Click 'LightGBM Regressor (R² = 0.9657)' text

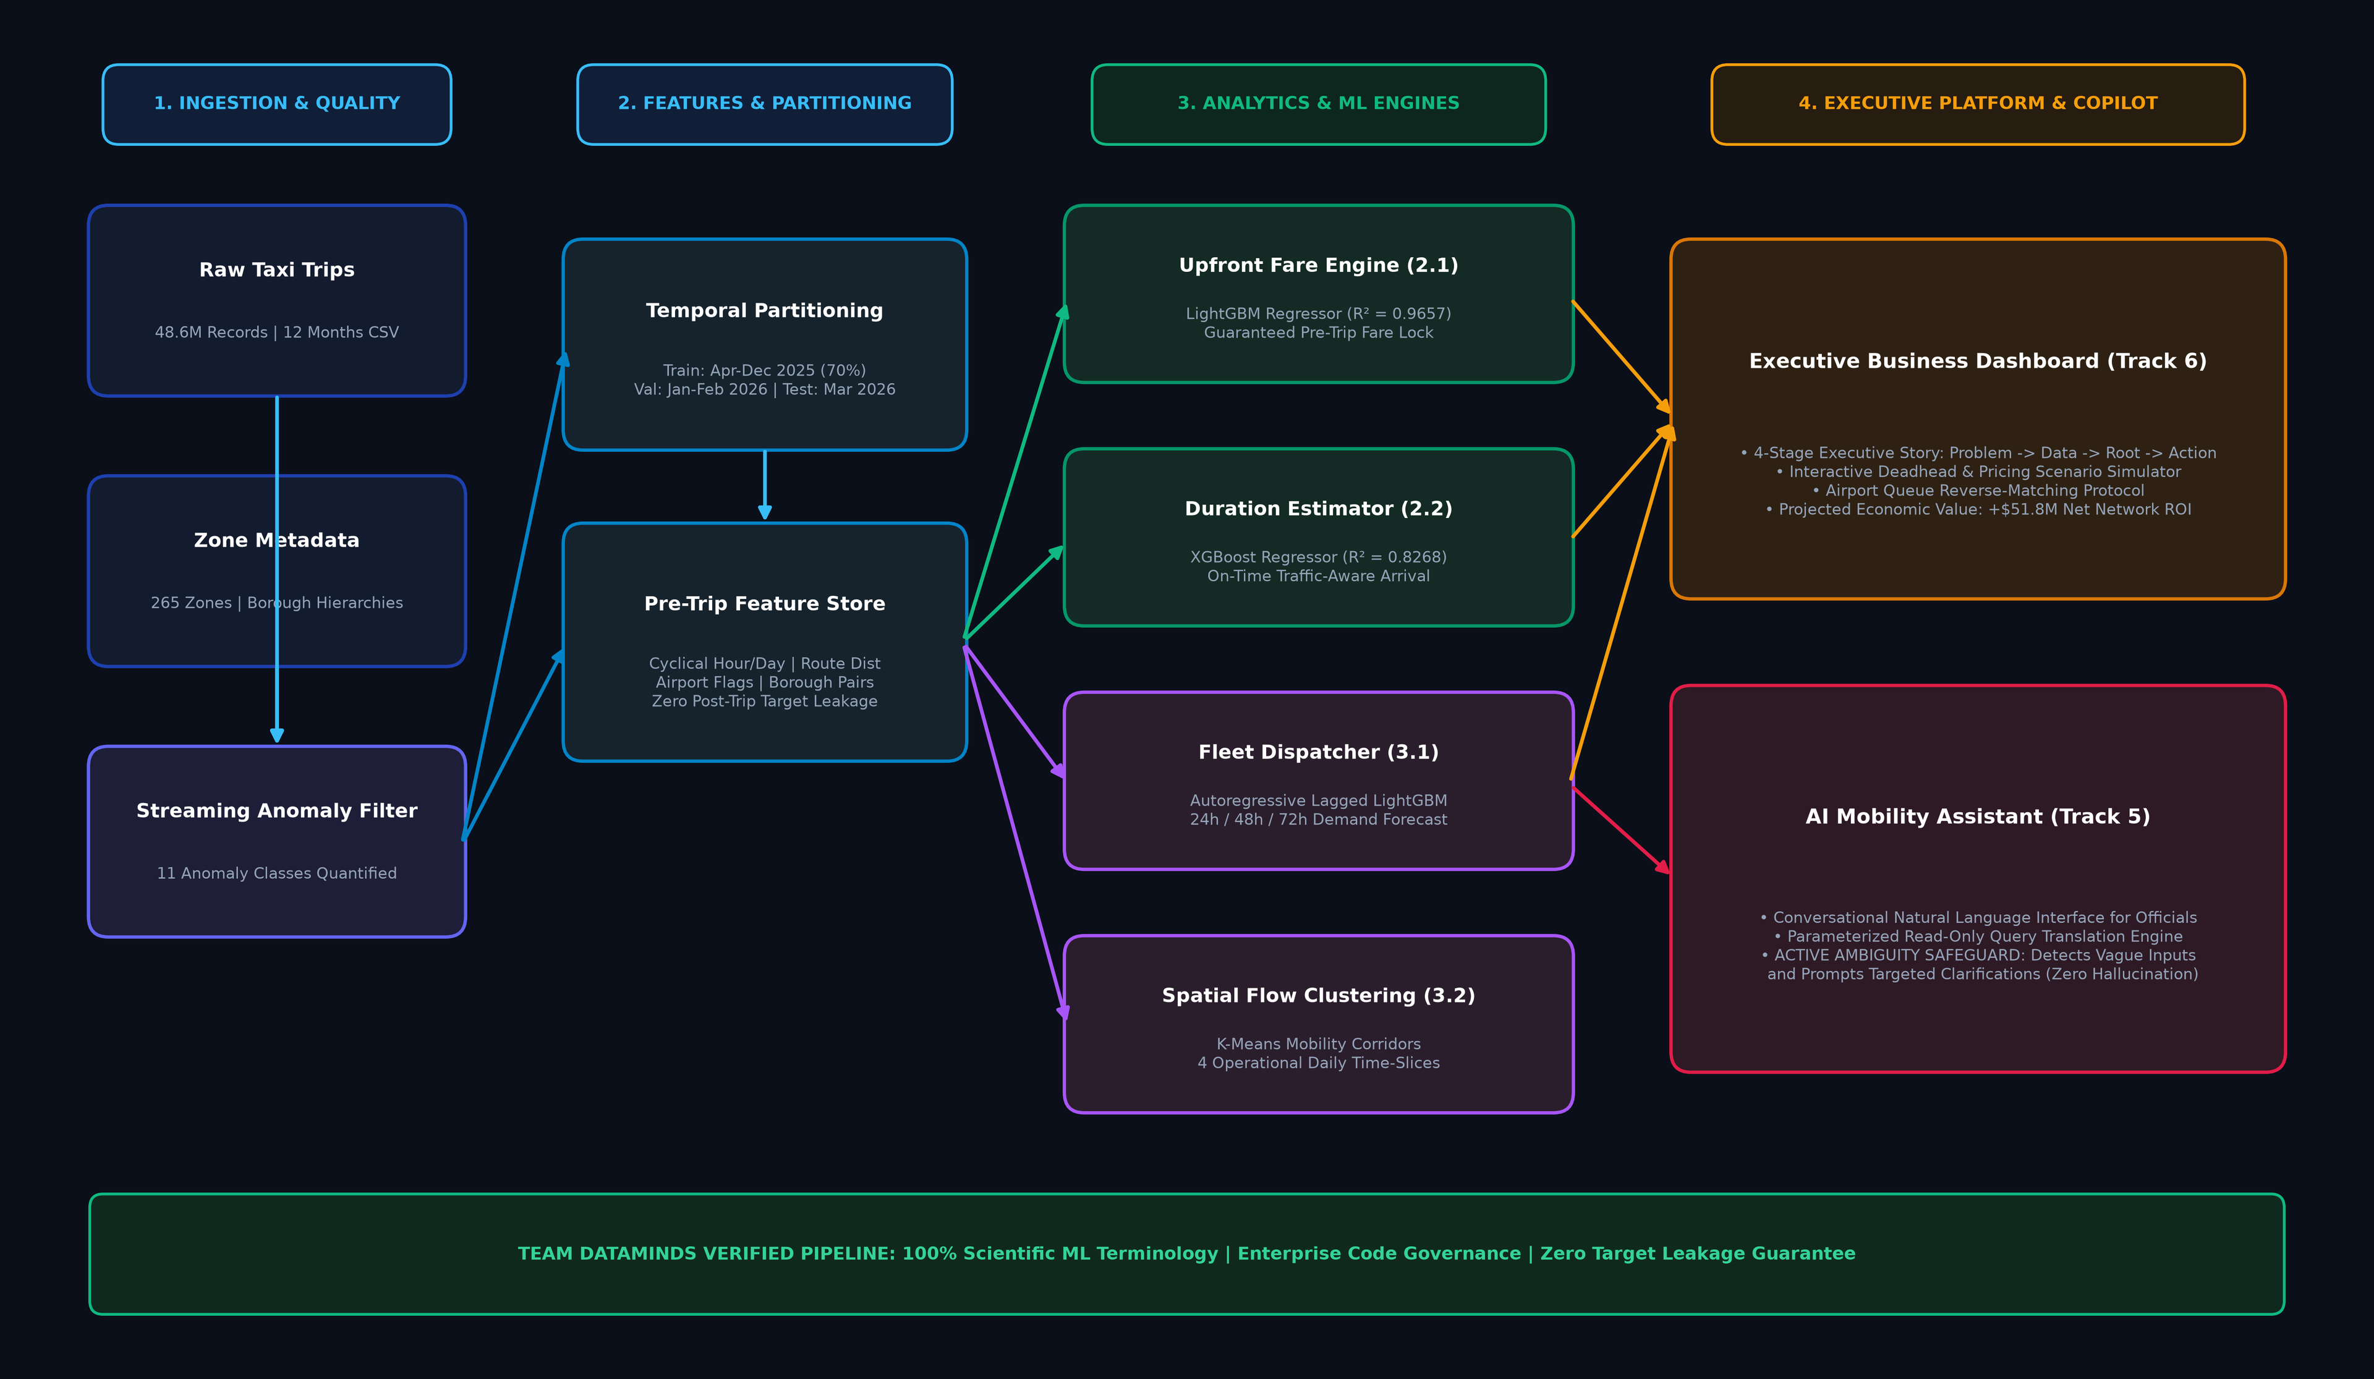(x=1318, y=313)
